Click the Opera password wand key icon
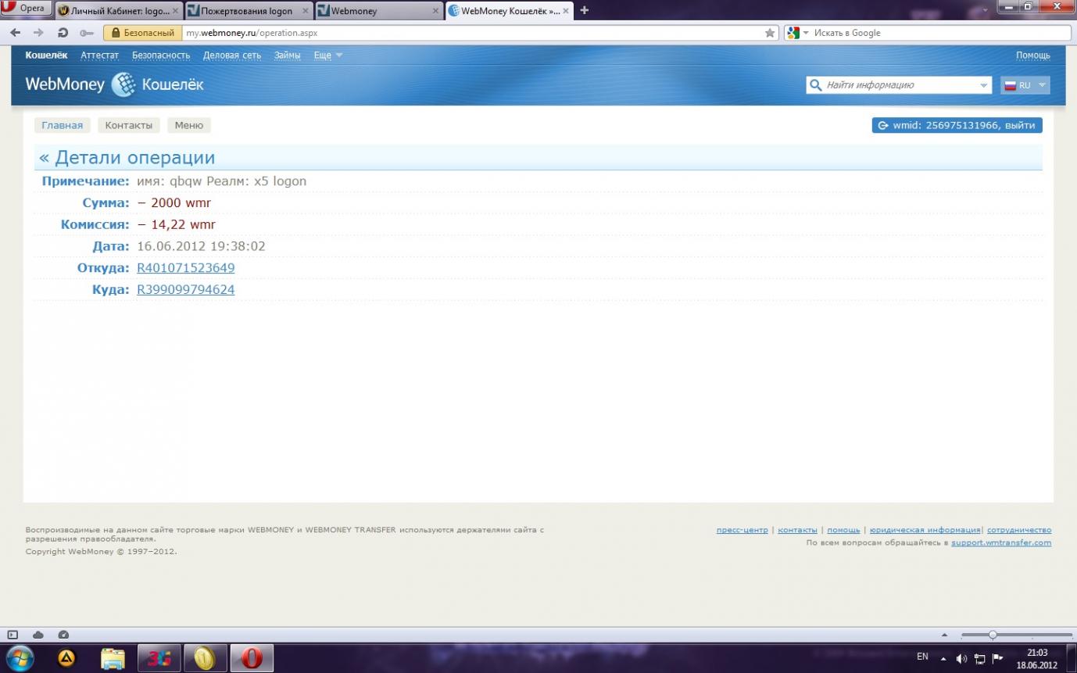The height and width of the screenshot is (673, 1077). [86, 33]
